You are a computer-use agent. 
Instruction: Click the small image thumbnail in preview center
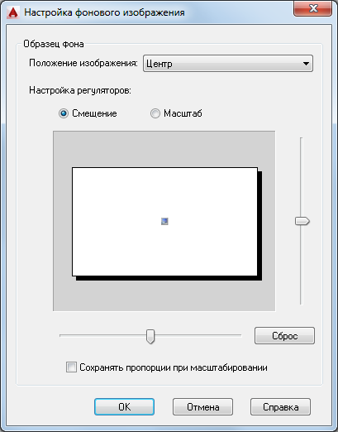point(164,221)
